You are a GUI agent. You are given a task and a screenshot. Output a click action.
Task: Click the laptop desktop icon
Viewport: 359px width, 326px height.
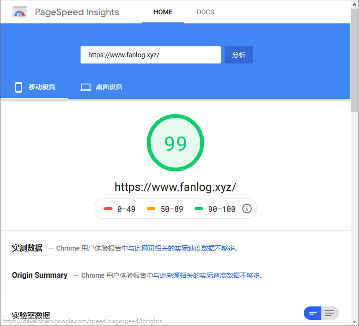coord(86,87)
